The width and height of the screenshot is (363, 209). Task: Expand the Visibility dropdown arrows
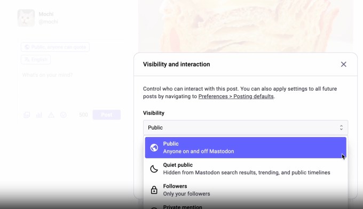click(341, 127)
